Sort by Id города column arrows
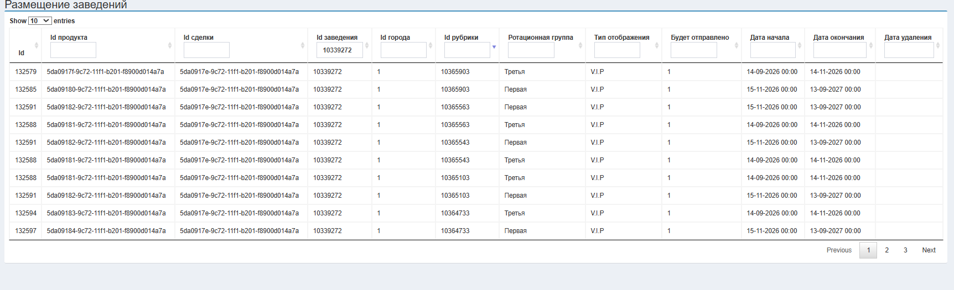The width and height of the screenshot is (954, 290). pos(431,45)
